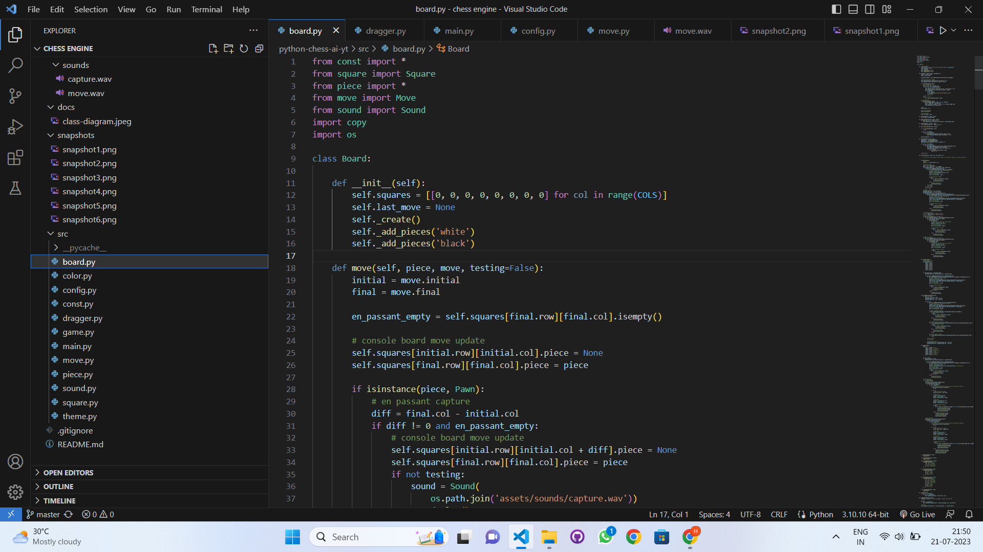Image resolution: width=983 pixels, height=552 pixels.
Task: Toggle the primary side bar layout button
Action: click(x=837, y=9)
